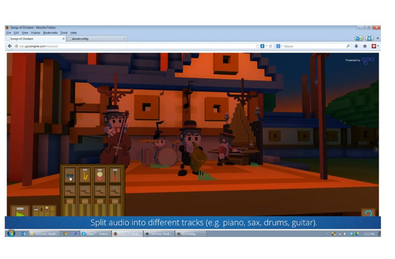Image resolution: width=395 pixels, height=259 pixels.
Task: Open Outlook from the taskbar
Action: coord(23,234)
